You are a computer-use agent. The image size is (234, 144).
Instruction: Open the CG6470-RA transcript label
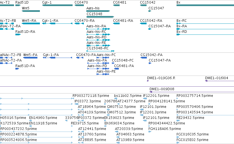pos(85,20)
